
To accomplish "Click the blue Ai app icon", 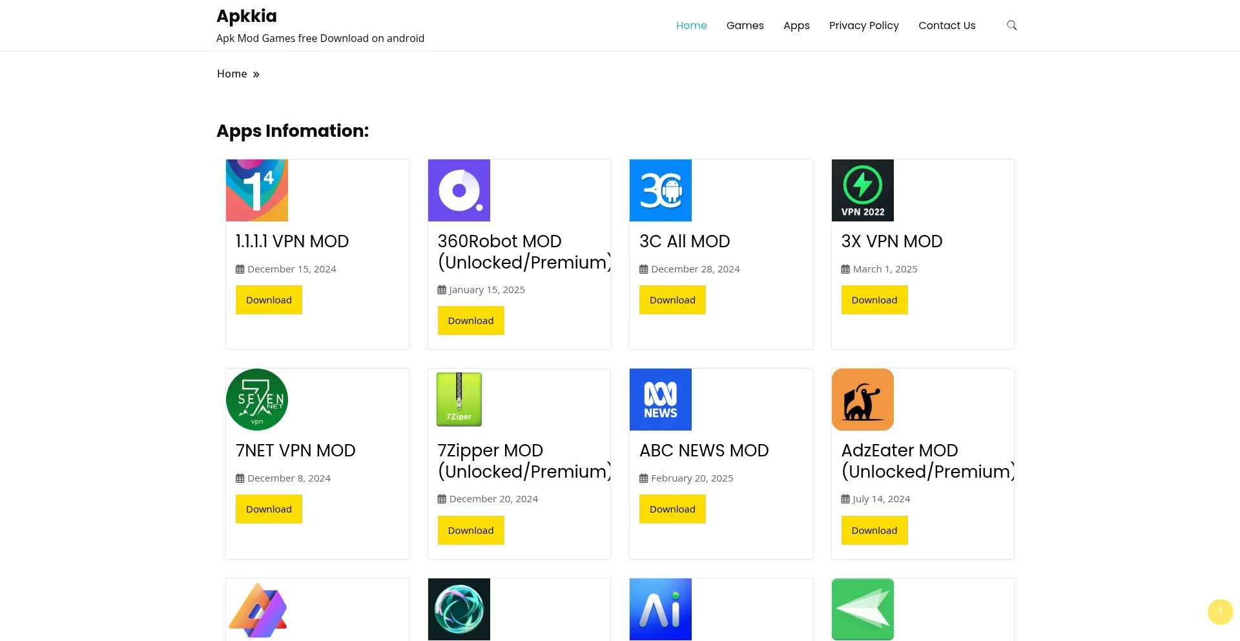I will pyautogui.click(x=661, y=609).
